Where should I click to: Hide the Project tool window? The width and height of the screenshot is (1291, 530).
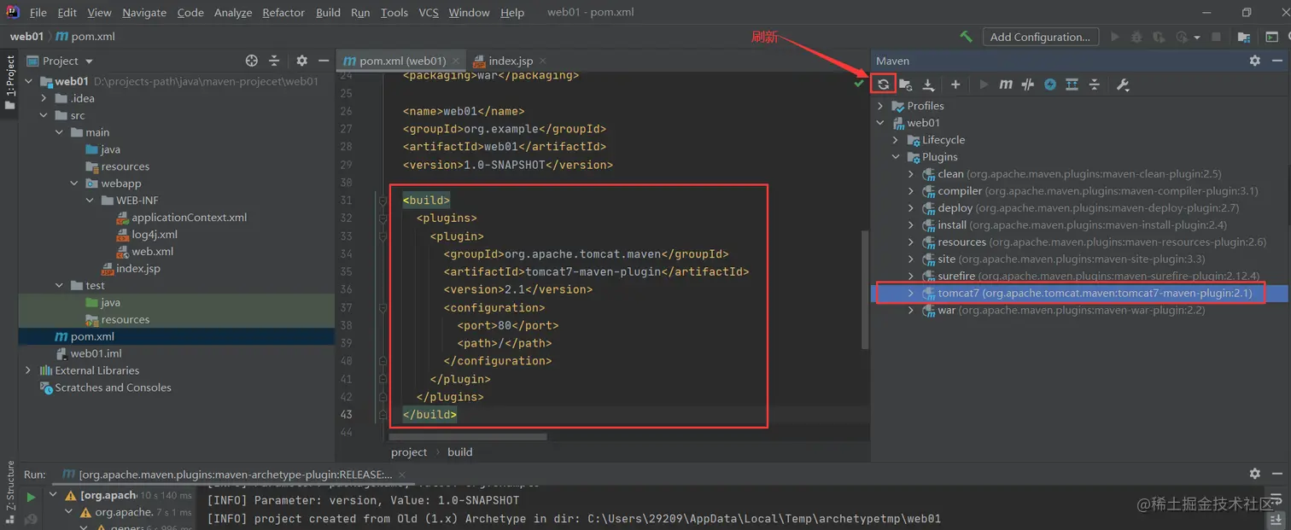324,61
